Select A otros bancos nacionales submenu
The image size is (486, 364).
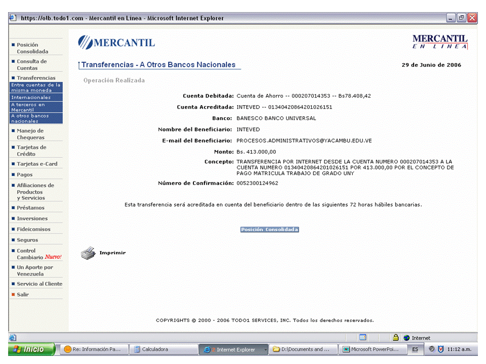click(36, 118)
